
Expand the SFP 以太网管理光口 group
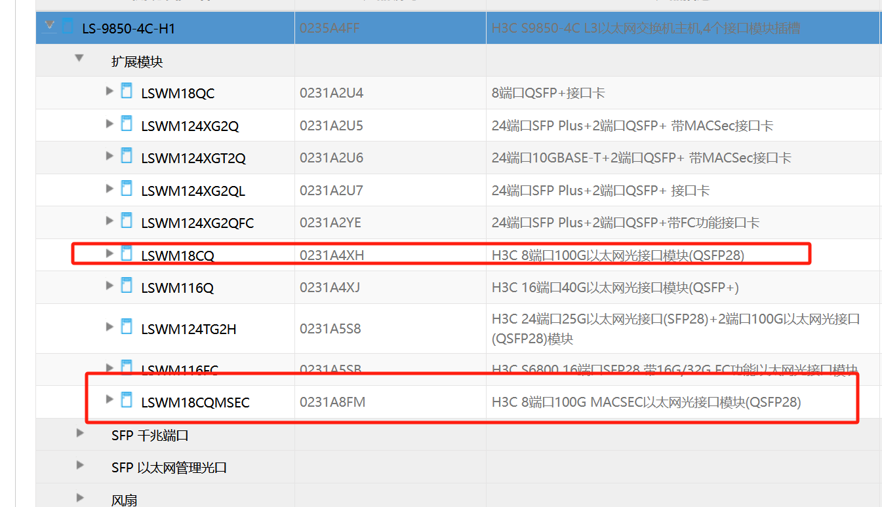click(x=80, y=465)
